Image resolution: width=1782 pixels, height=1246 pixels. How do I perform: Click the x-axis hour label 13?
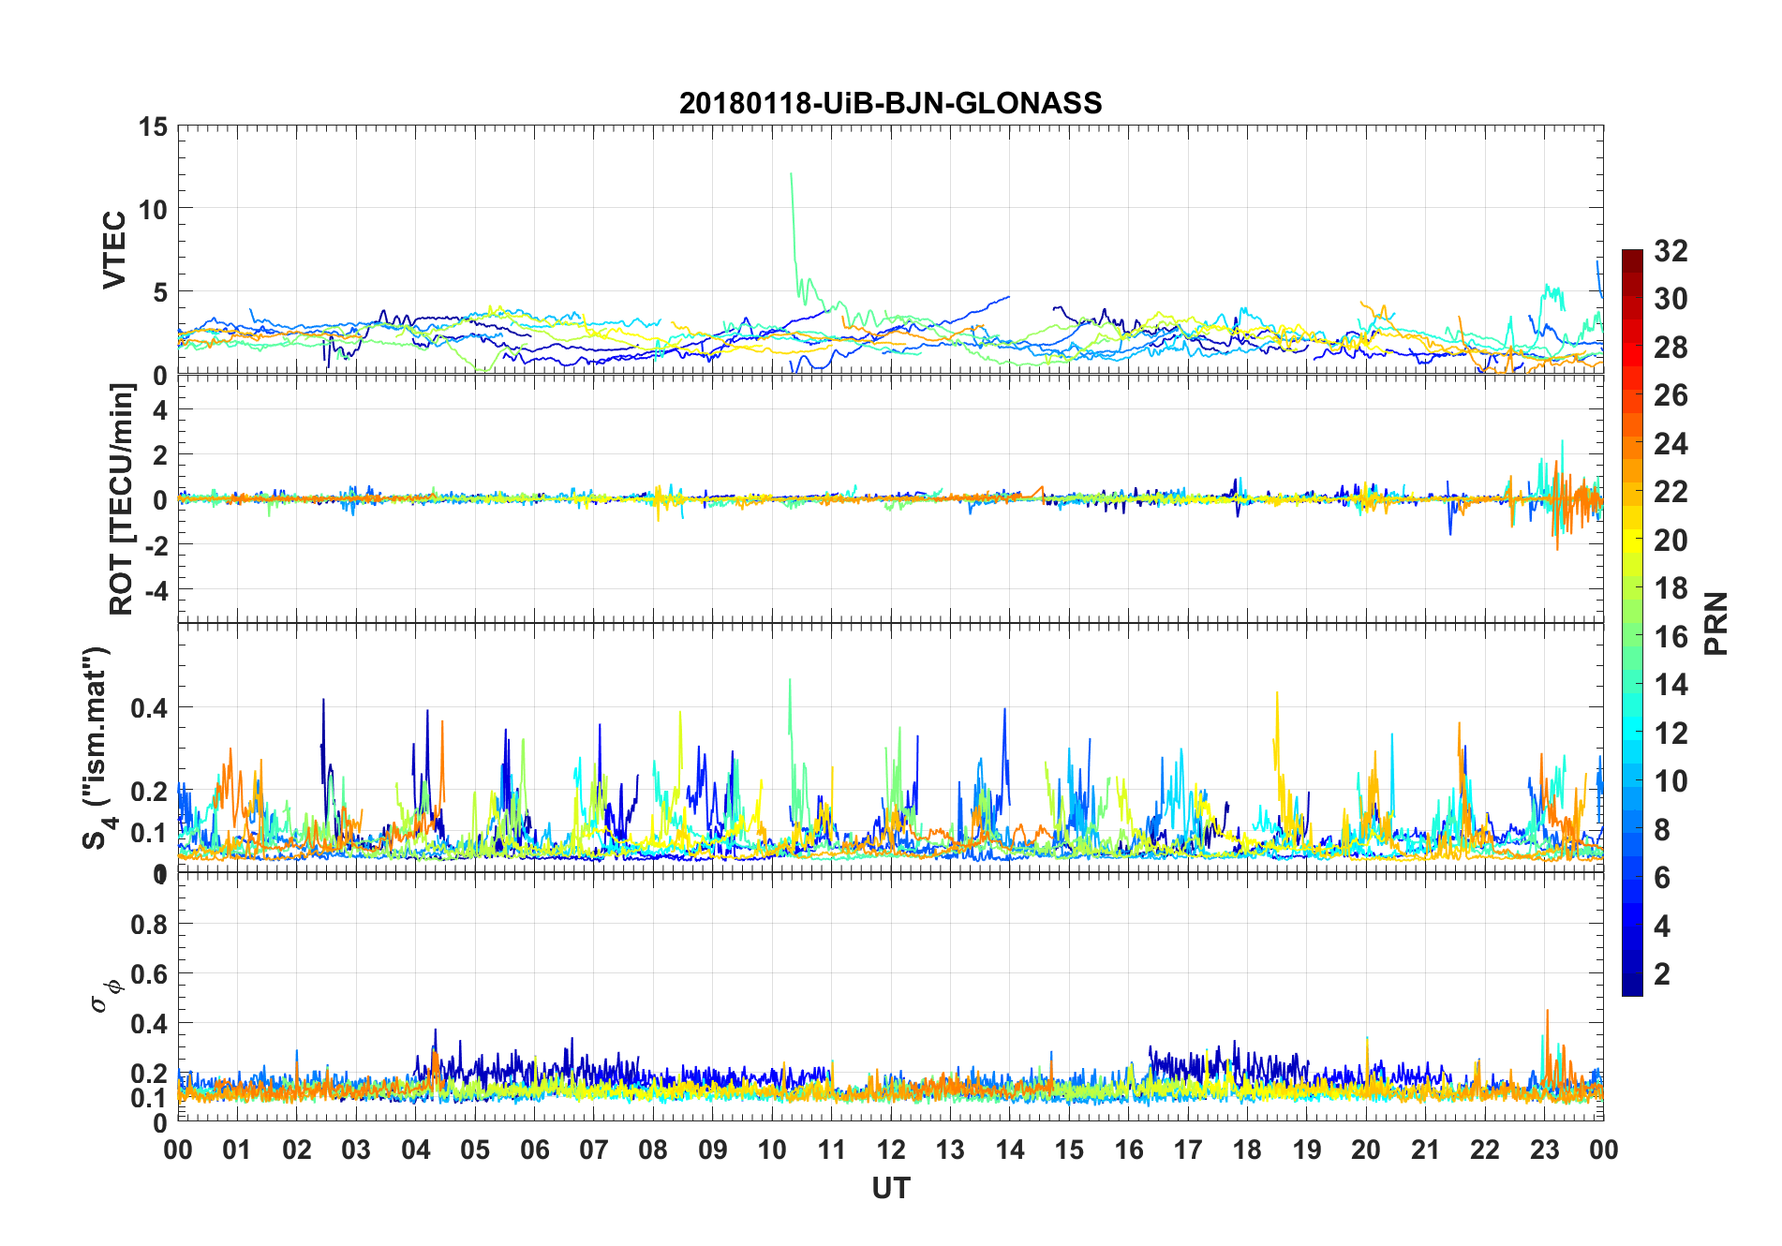coord(950,1150)
